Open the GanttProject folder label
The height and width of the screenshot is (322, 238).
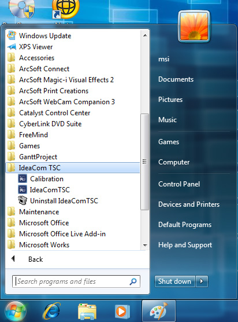(38, 157)
